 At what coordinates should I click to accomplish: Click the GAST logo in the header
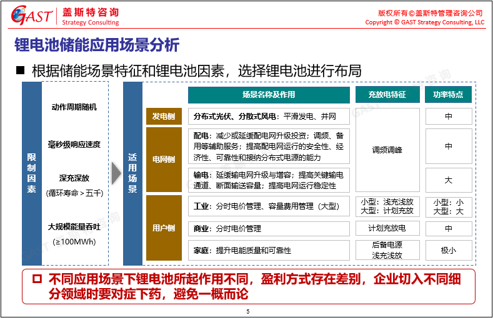[31, 16]
